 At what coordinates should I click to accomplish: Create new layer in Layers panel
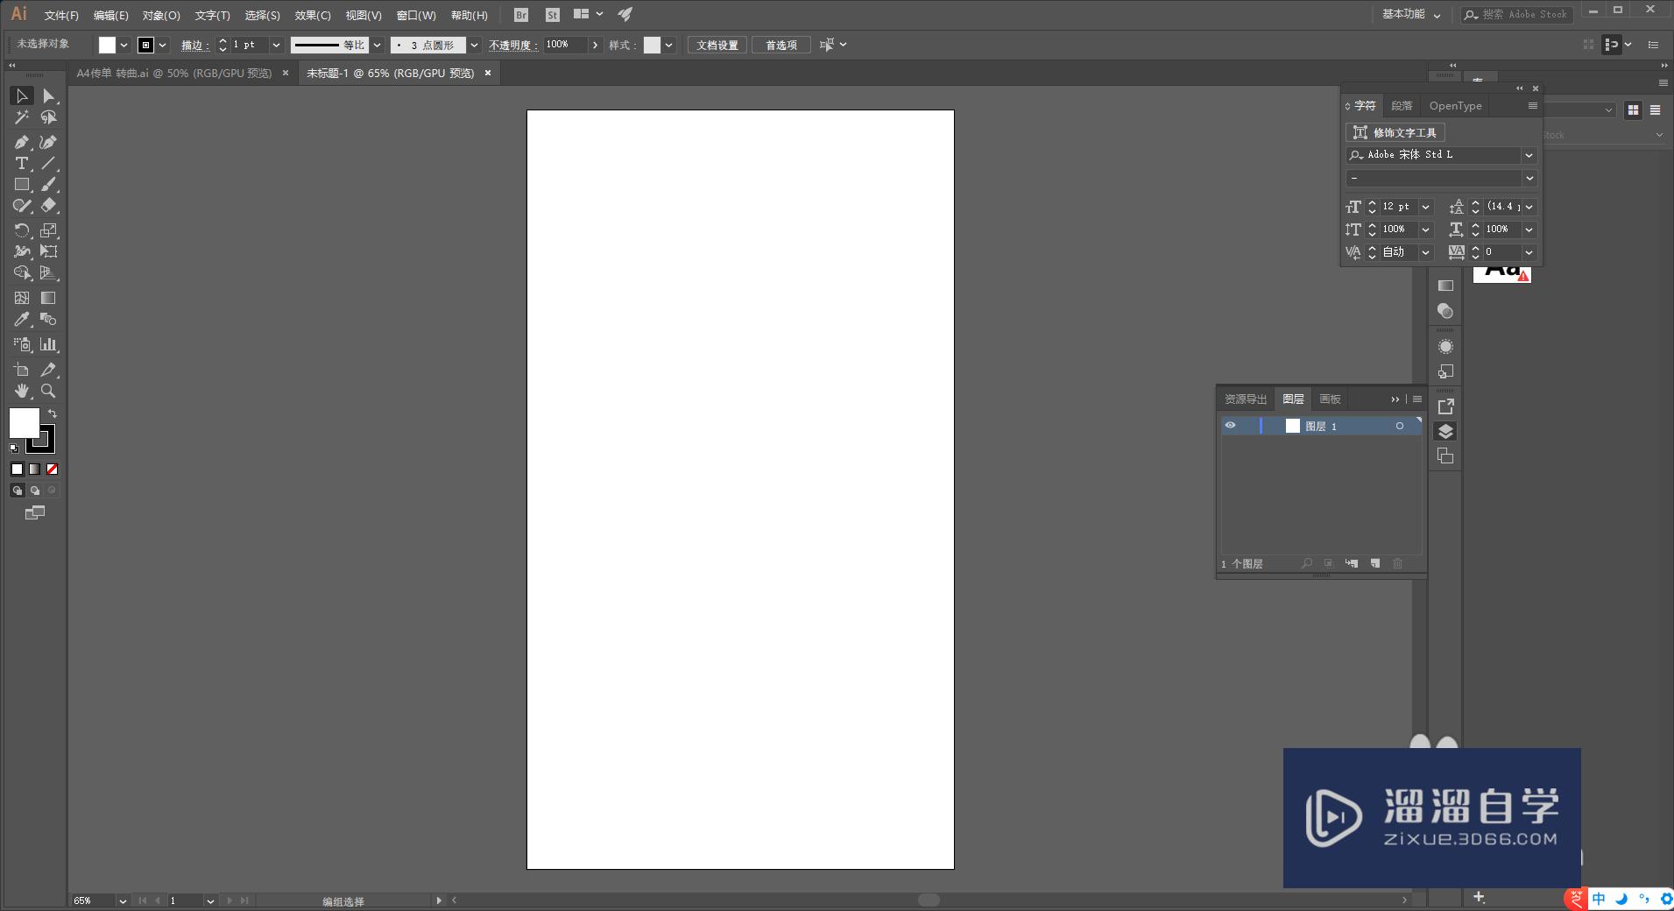point(1374,563)
